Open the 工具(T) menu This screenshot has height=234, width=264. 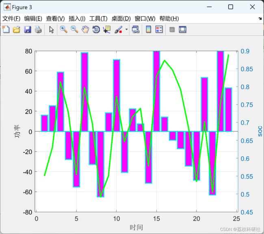[x=98, y=18]
